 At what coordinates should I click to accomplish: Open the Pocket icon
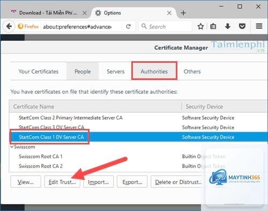[x=242, y=26]
